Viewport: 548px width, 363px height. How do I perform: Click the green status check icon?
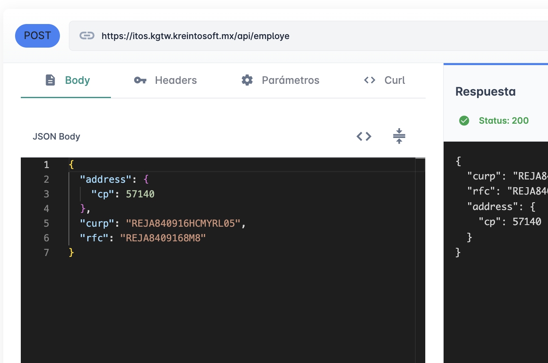464,120
